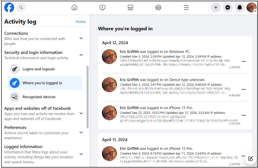Viewport: 258px width, 168px height.
Task: Click the plus Create button
Action: tap(216, 7)
